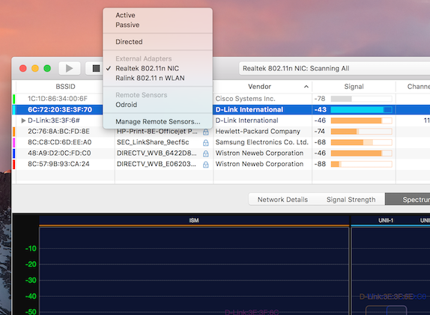Click the orange marker for 2C:76:8A:BC:FD:8E
Image resolution: width=430 pixels, height=315 pixels.
14,132
